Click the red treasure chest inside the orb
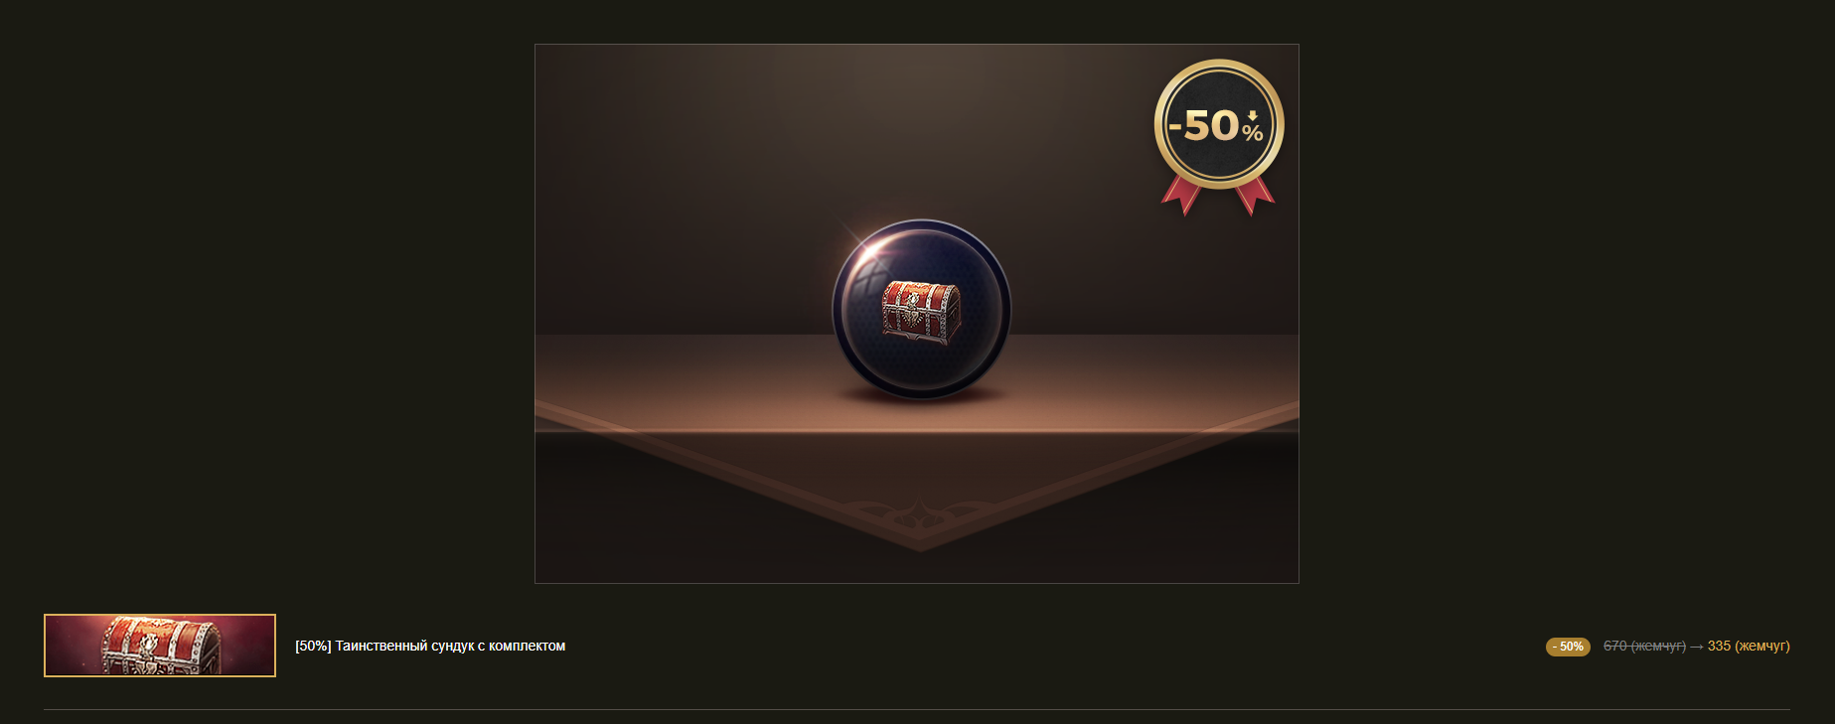The height and width of the screenshot is (724, 1835). (921, 312)
